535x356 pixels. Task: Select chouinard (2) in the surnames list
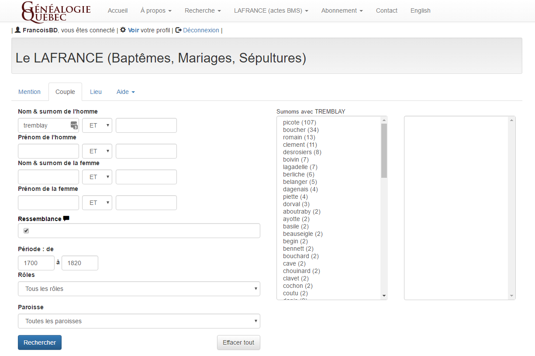pyautogui.click(x=301, y=271)
